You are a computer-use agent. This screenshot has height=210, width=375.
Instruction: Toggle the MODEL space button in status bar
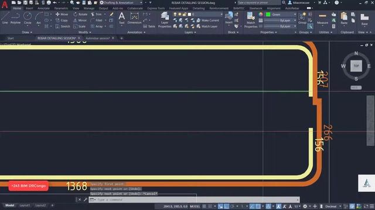click(195, 206)
